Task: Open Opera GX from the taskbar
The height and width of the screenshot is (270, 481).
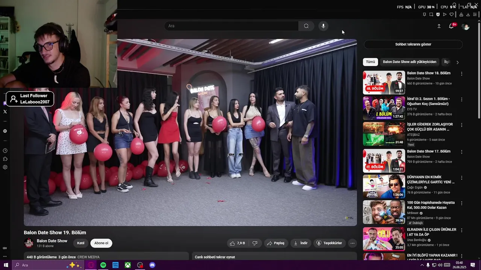Action: [x=91, y=265]
